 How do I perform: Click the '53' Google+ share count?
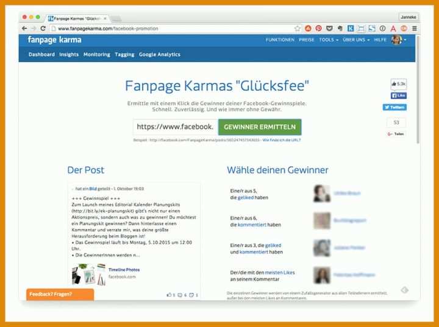(x=396, y=122)
